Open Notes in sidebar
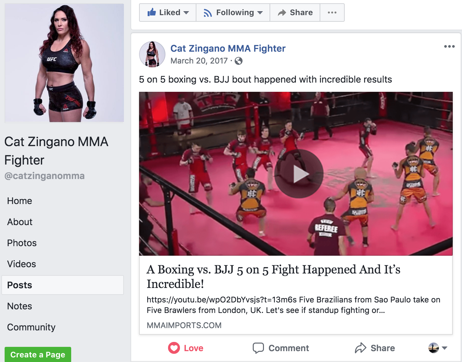 click(19, 306)
